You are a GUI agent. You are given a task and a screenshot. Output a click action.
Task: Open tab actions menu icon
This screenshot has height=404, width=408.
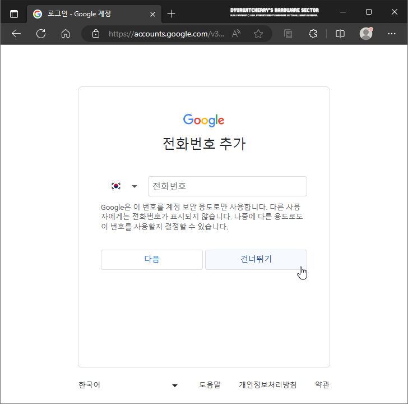coord(14,14)
